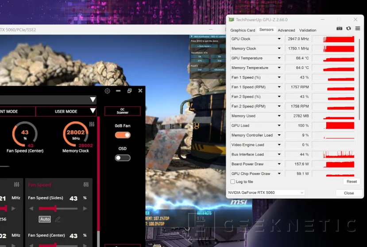Open the Memory Clock sensor dropdown

pos(279,48)
